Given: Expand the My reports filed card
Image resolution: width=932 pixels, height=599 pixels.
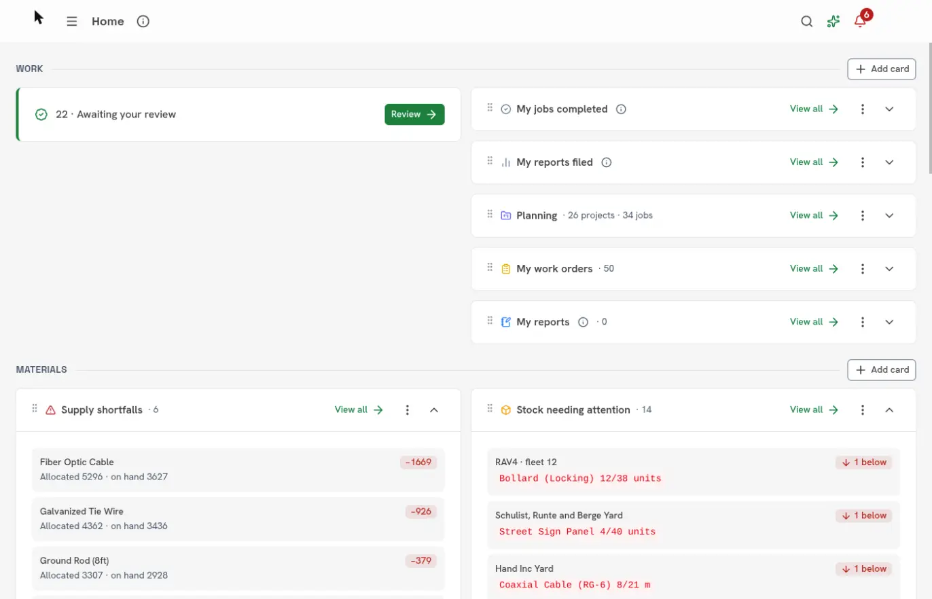Looking at the screenshot, I should (890, 162).
